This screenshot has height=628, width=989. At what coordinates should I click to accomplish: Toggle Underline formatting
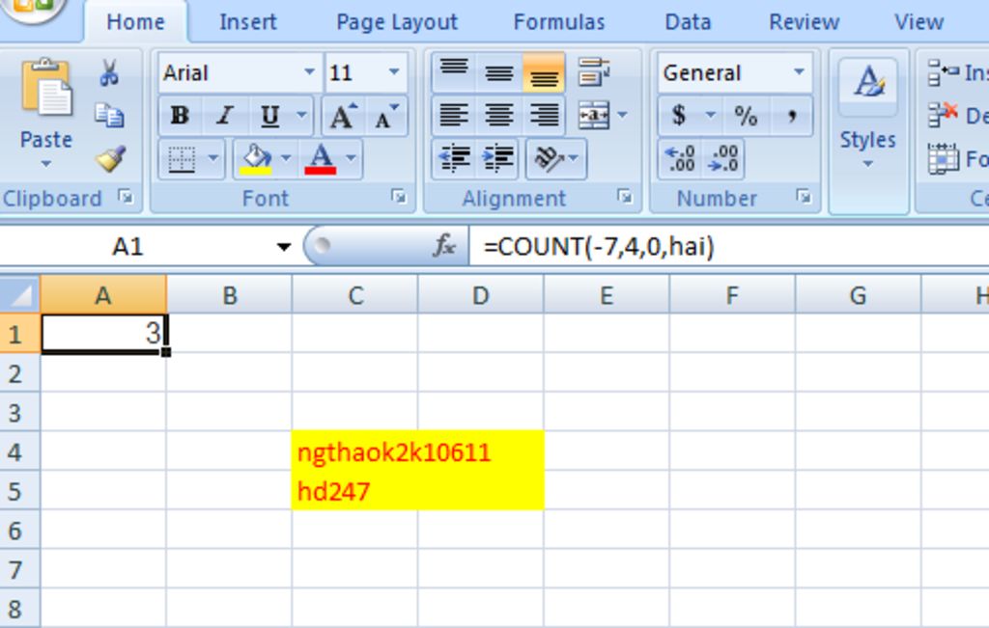coord(270,116)
